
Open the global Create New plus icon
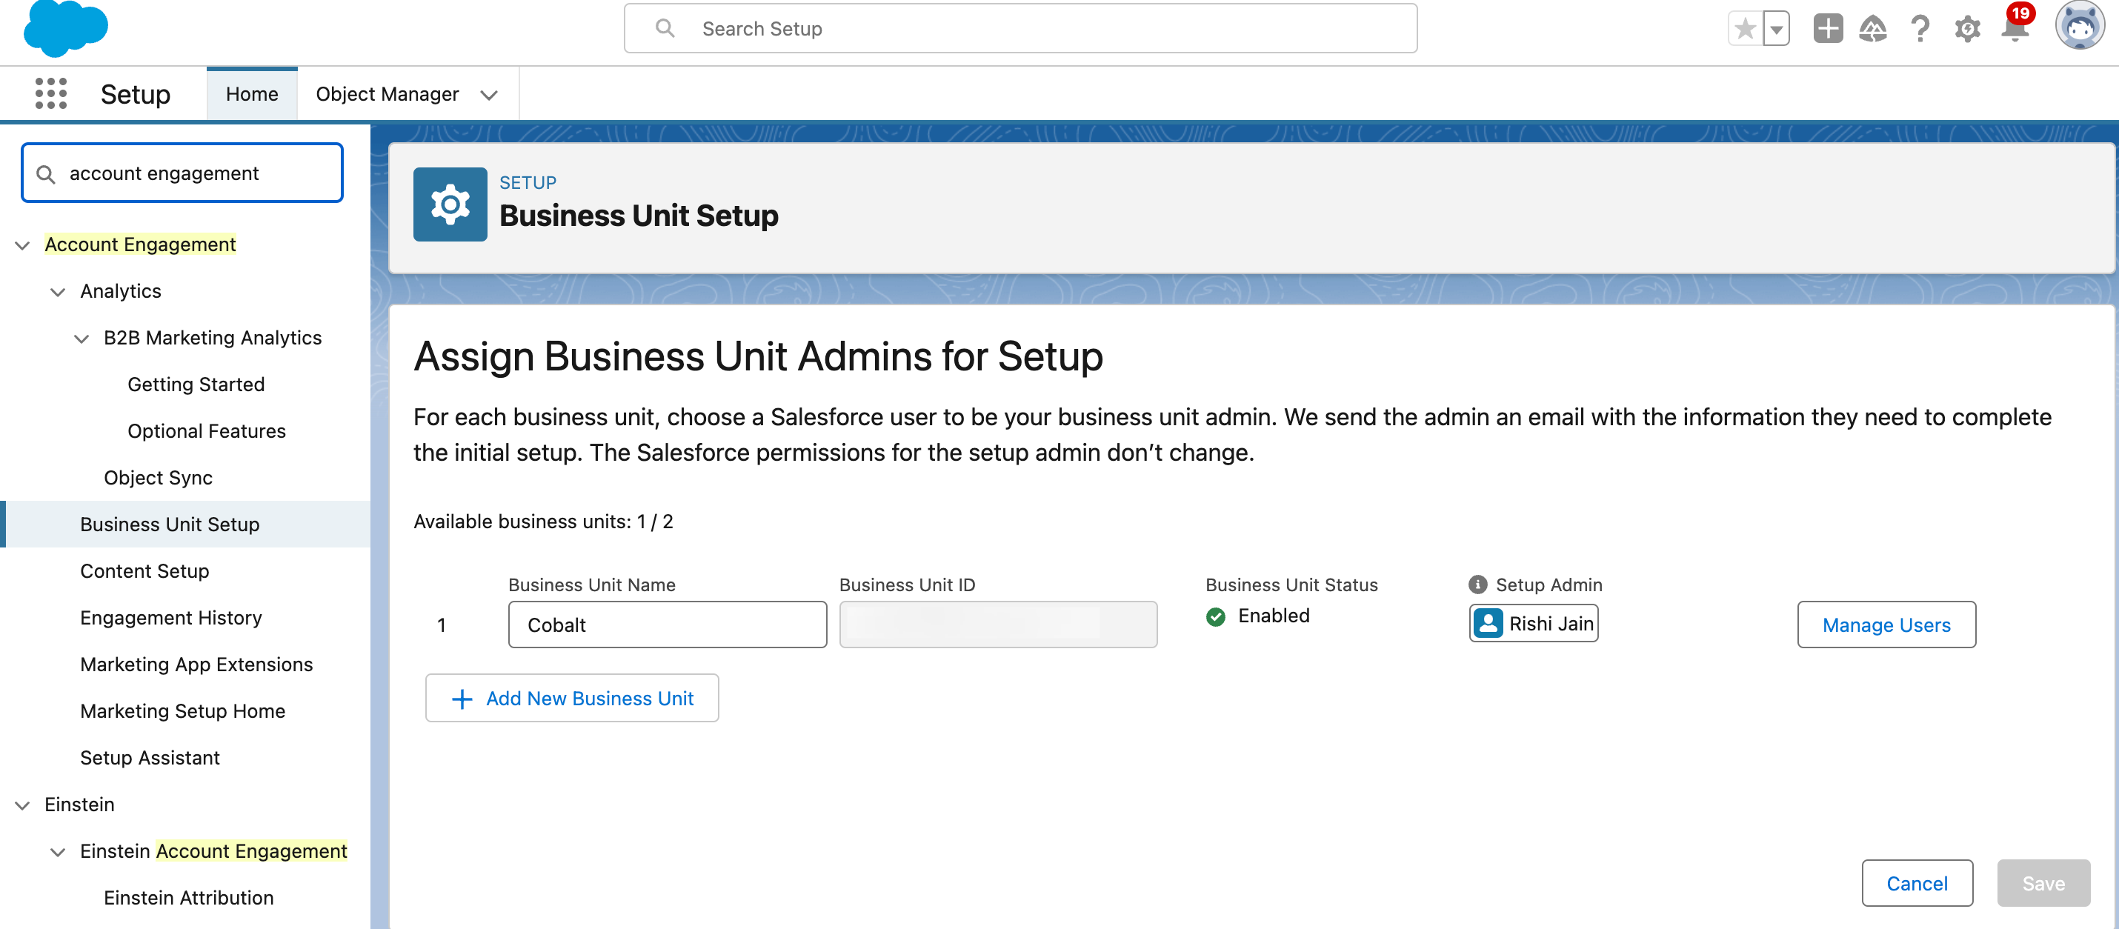click(1827, 28)
